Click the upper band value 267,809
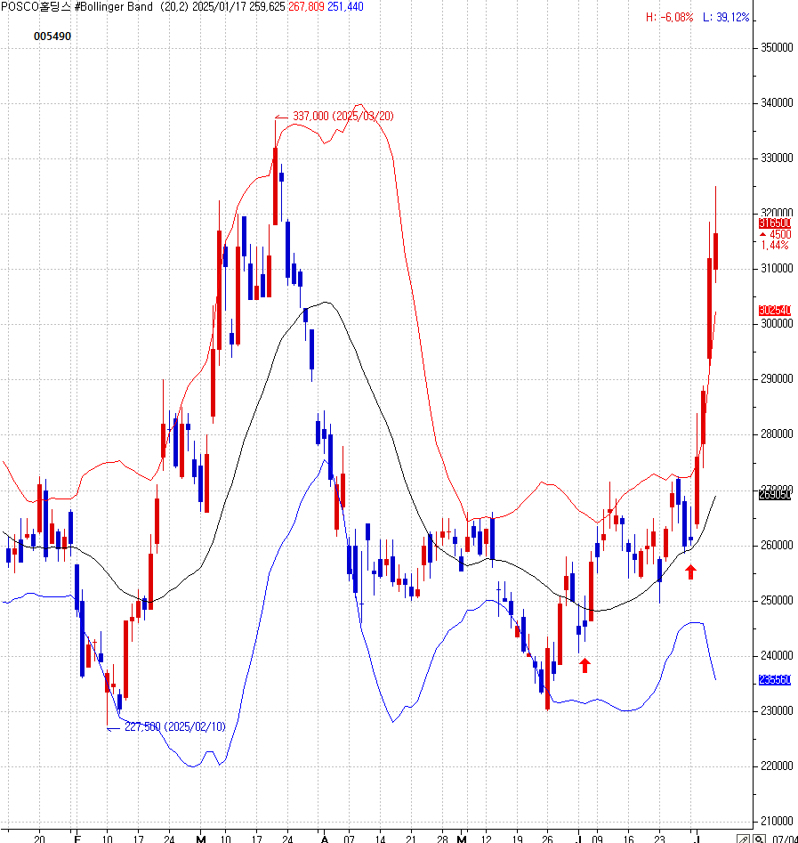The image size is (798, 843). 306,6
